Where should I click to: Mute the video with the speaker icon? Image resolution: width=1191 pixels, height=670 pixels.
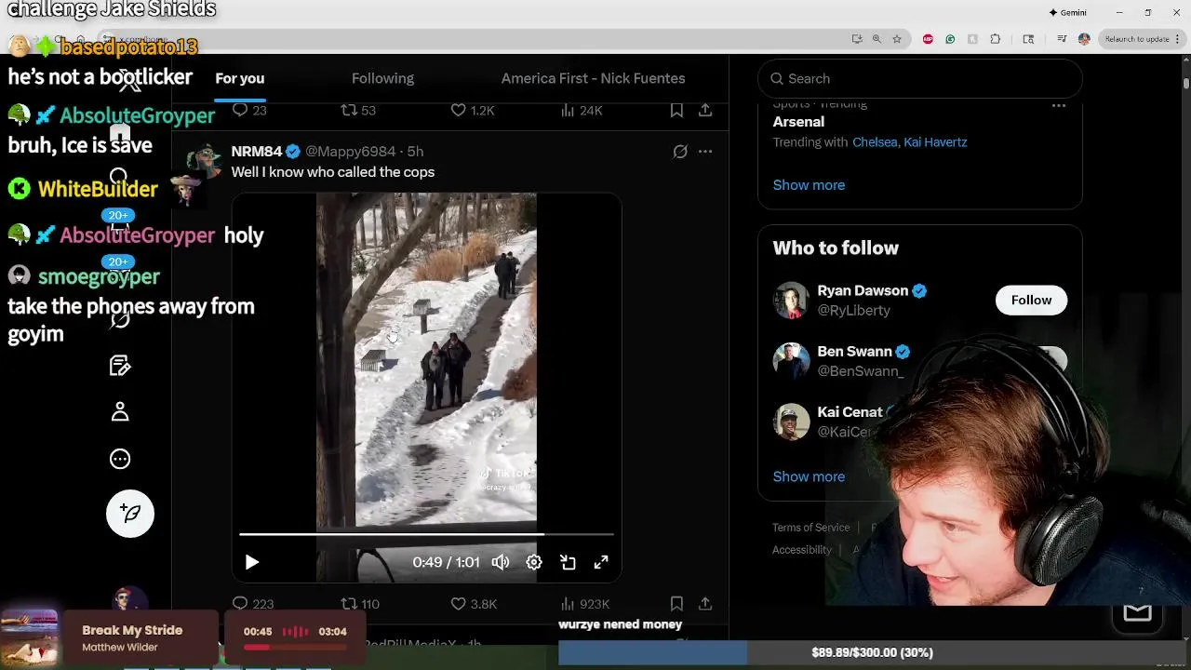coord(501,562)
